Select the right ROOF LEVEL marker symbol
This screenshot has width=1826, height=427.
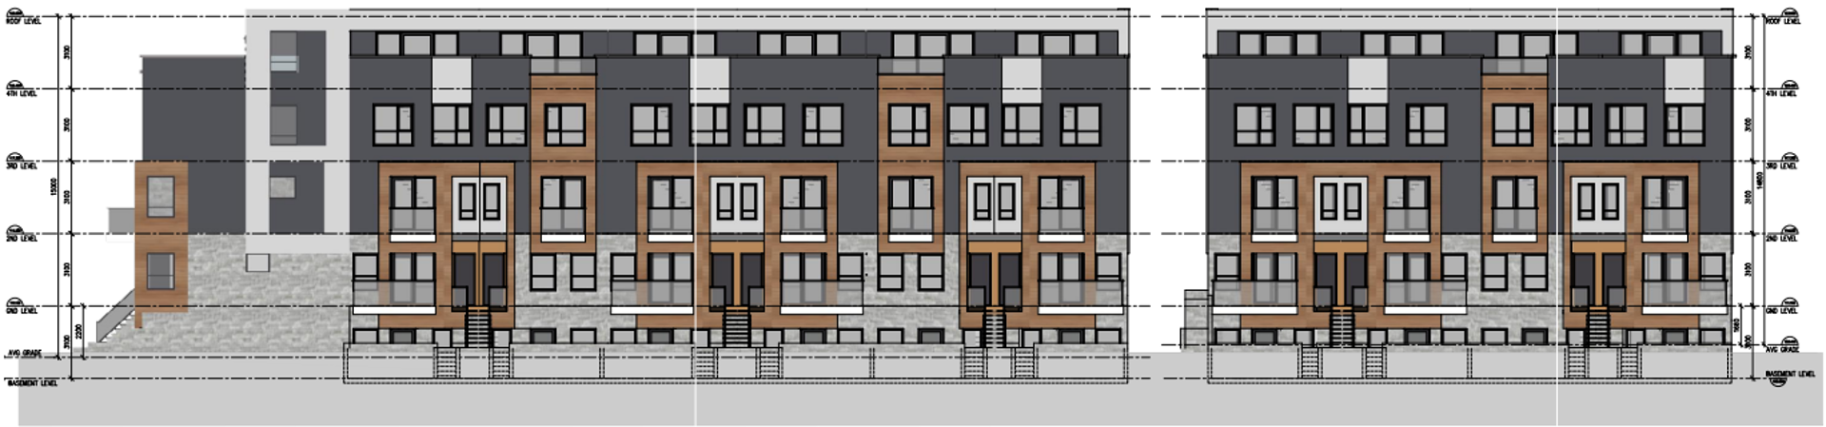1789,13
